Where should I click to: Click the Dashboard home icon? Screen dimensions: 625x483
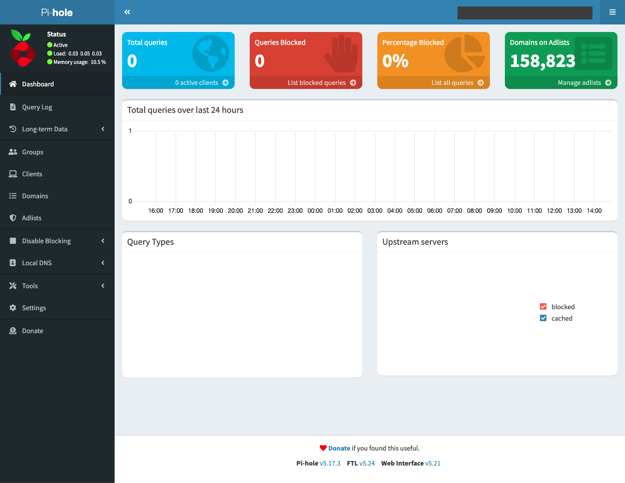click(13, 84)
